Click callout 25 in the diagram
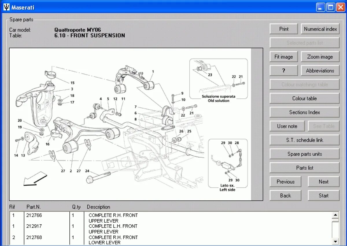Viewport: 347px width, 246px height. pos(189,131)
